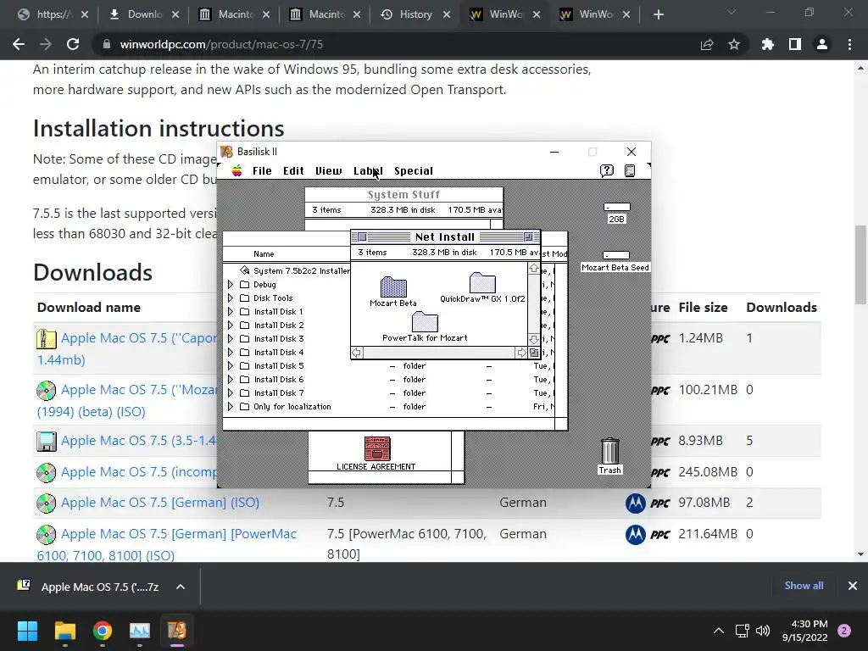The height and width of the screenshot is (651, 868).
Task: Open Chrome's three-dot menu
Action: tap(849, 44)
